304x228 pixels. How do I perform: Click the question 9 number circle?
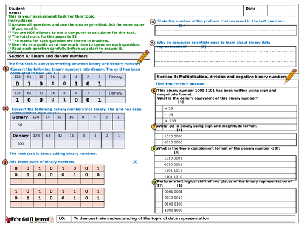154,182
